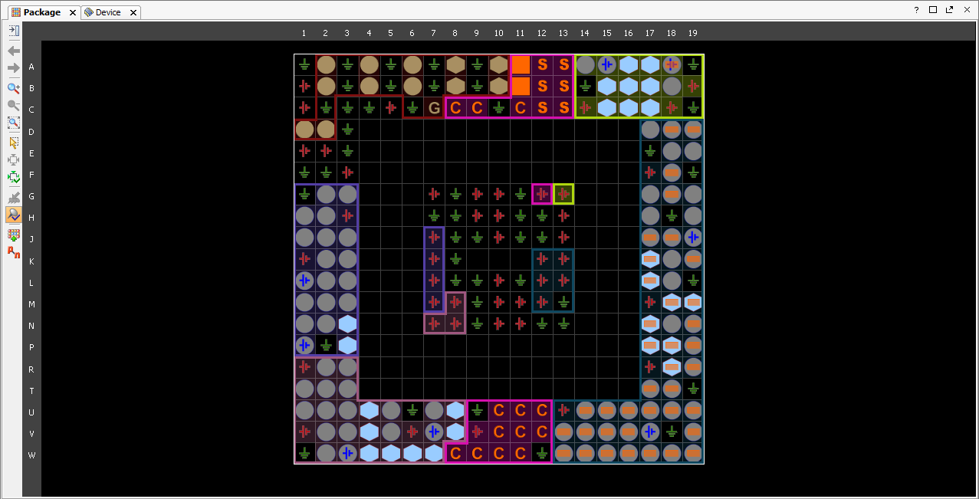Select the orange-bar pin at D18

click(x=672, y=130)
